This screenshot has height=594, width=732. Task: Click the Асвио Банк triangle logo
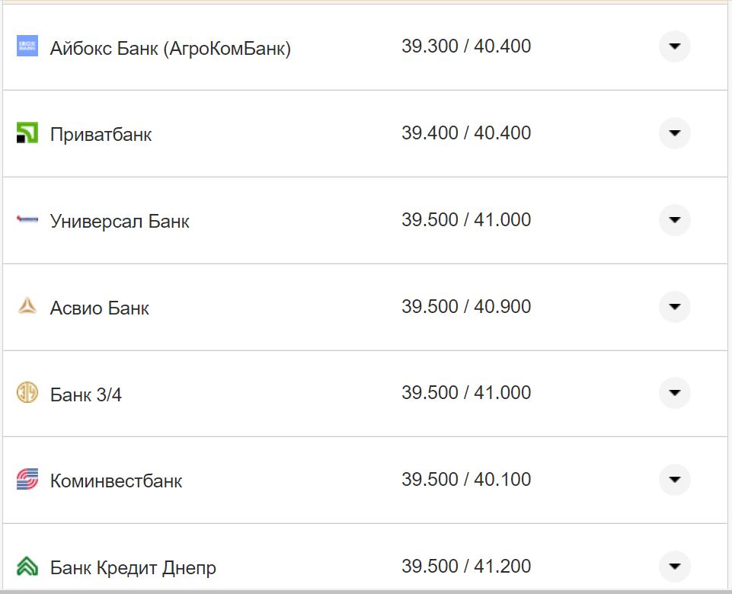click(27, 307)
